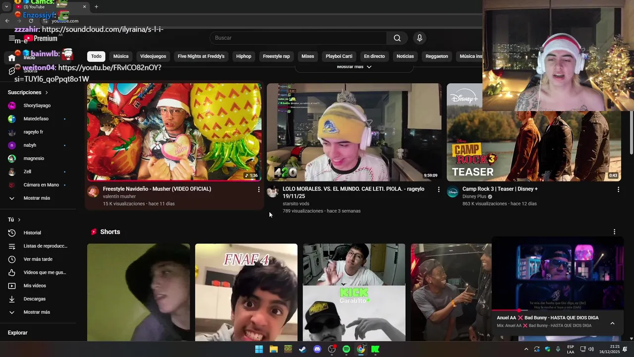This screenshot has height=357, width=634.
Task: Open the YouTube hamburger guide menu
Action: 12,38
